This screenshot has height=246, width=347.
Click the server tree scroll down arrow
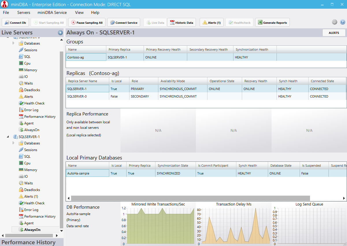point(61,231)
